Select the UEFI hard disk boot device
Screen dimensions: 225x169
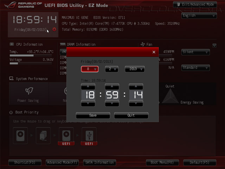(x=66, y=136)
